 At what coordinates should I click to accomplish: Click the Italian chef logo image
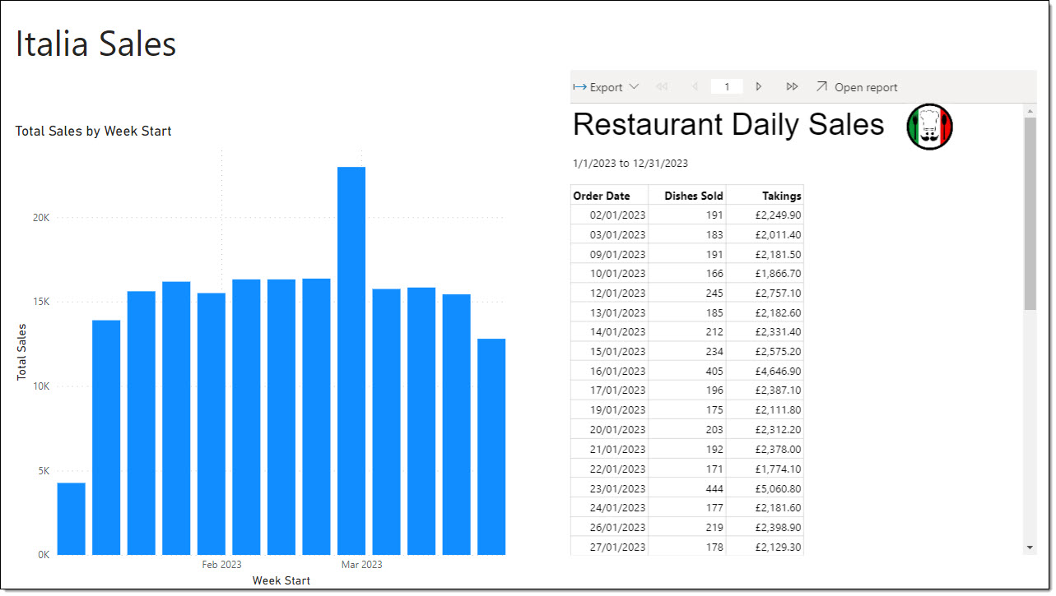929,127
